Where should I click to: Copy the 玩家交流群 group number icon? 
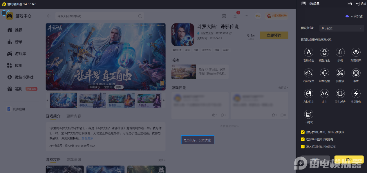230,33
